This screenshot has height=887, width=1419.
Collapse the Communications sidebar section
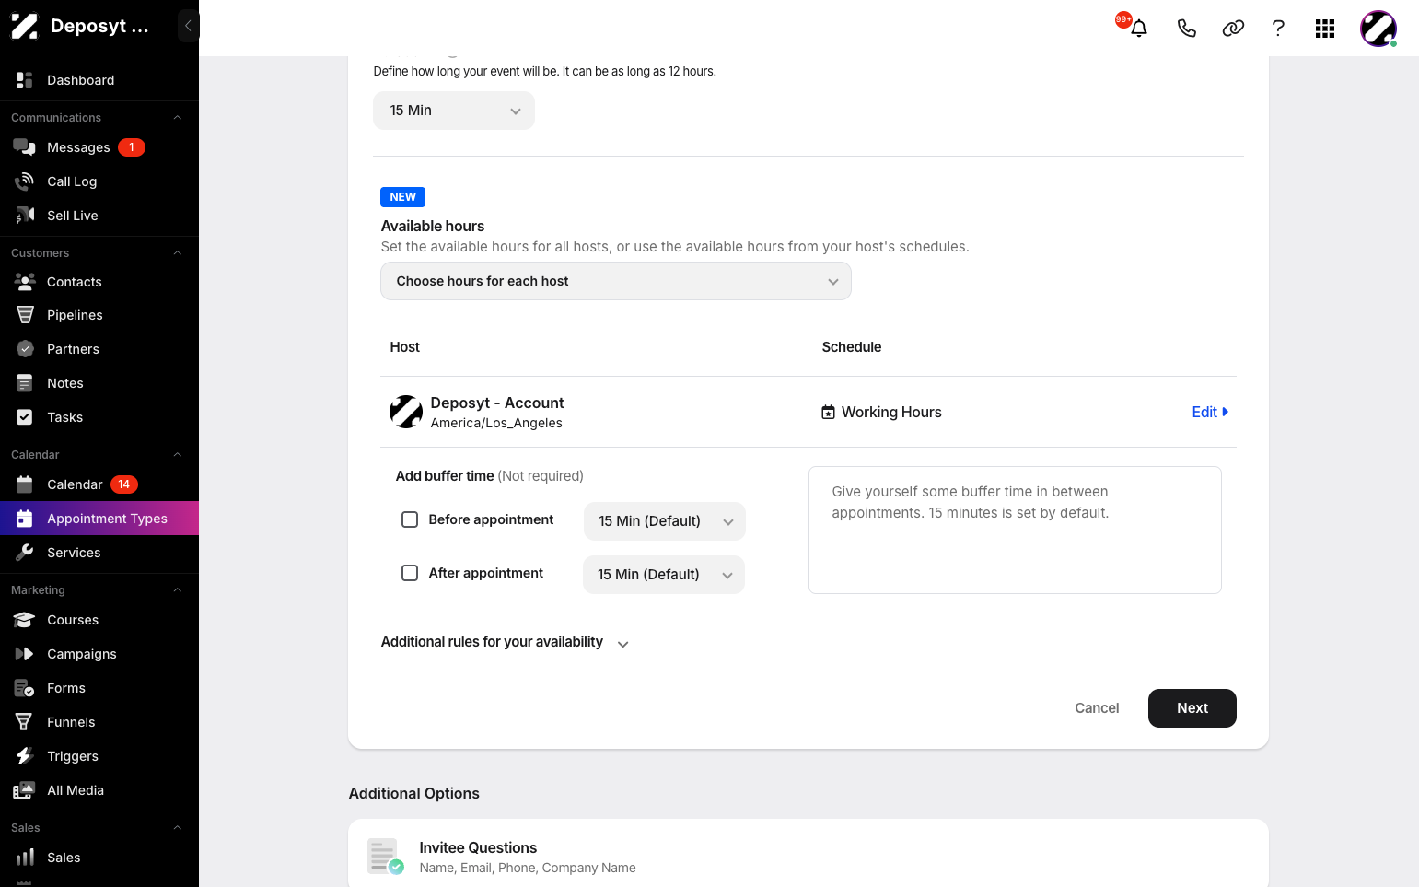click(x=178, y=118)
